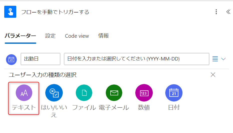Open the three-dot more options menu
The image size is (233, 133).
pos(216,12)
